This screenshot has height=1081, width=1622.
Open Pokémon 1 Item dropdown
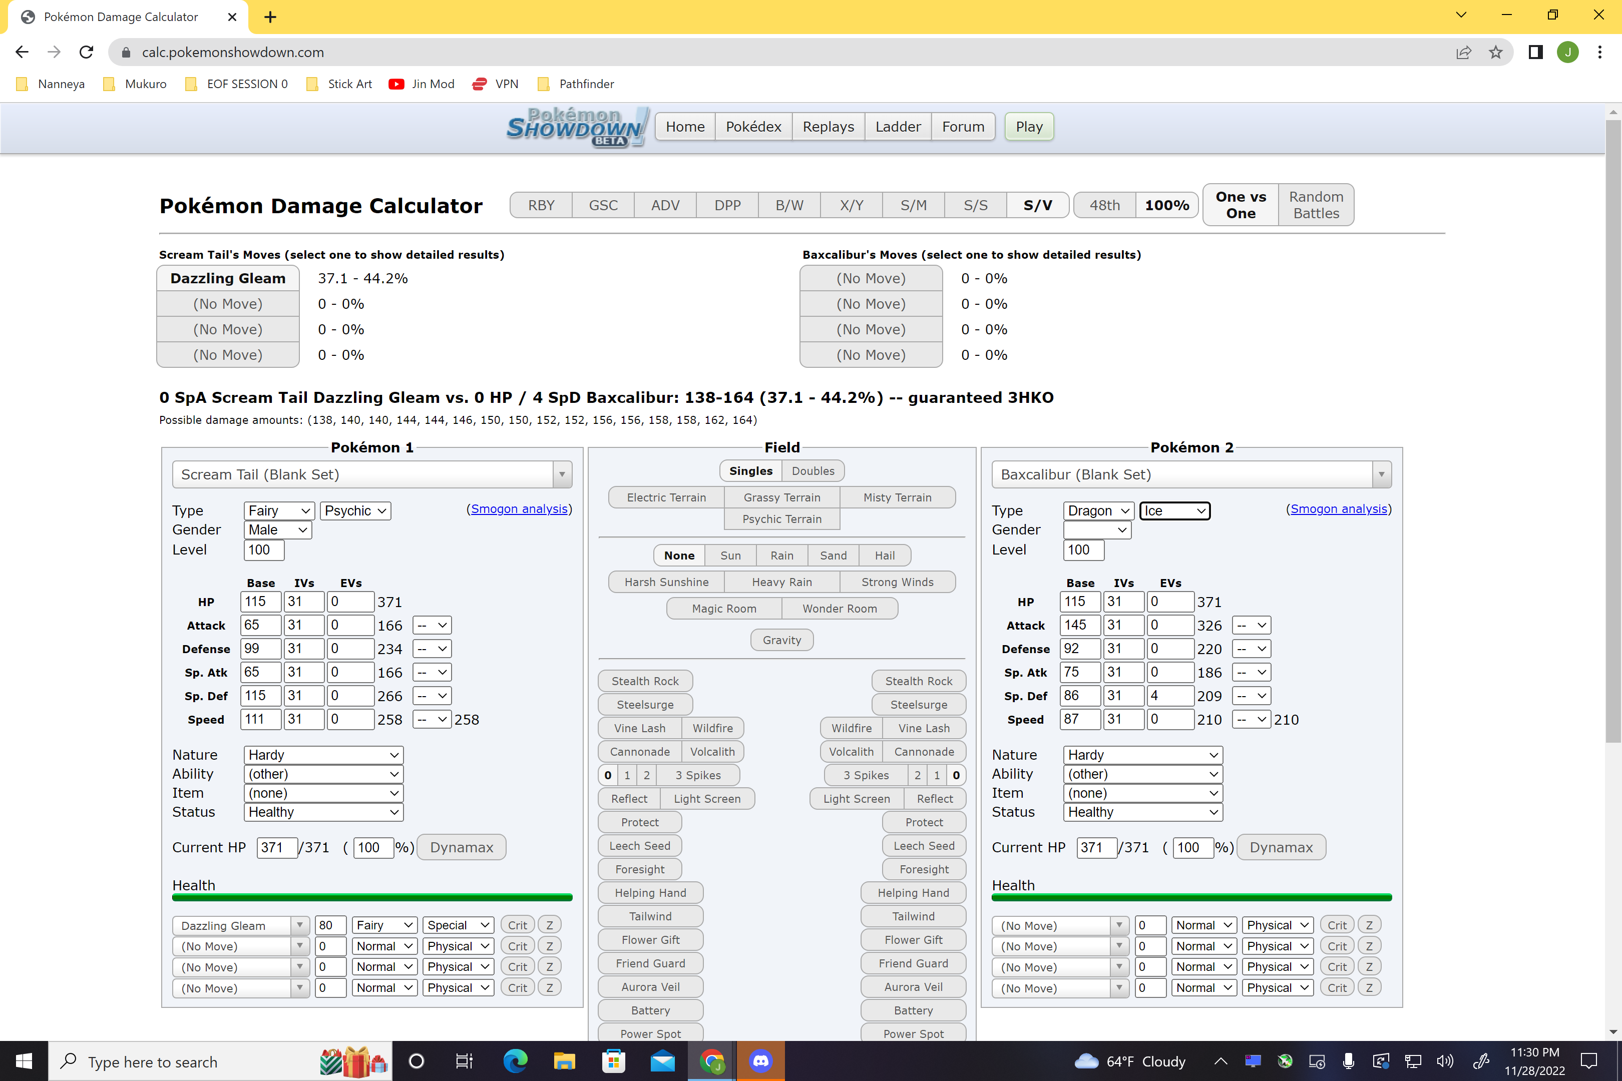[323, 793]
